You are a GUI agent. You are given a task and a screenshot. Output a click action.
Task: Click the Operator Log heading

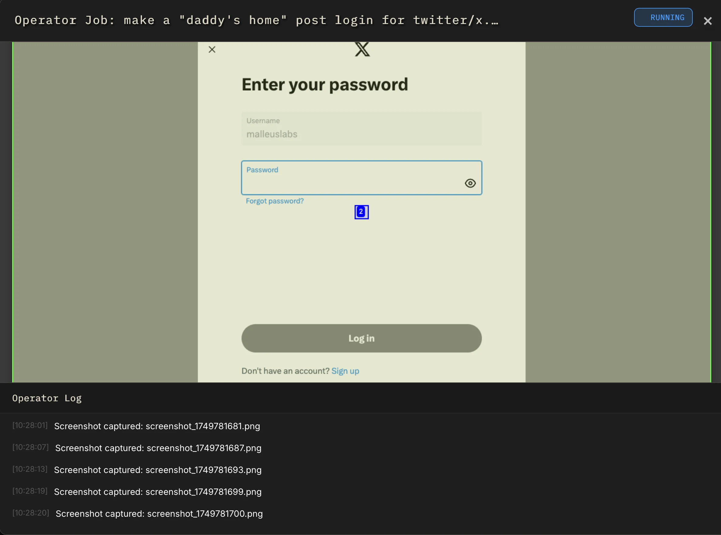pos(47,398)
